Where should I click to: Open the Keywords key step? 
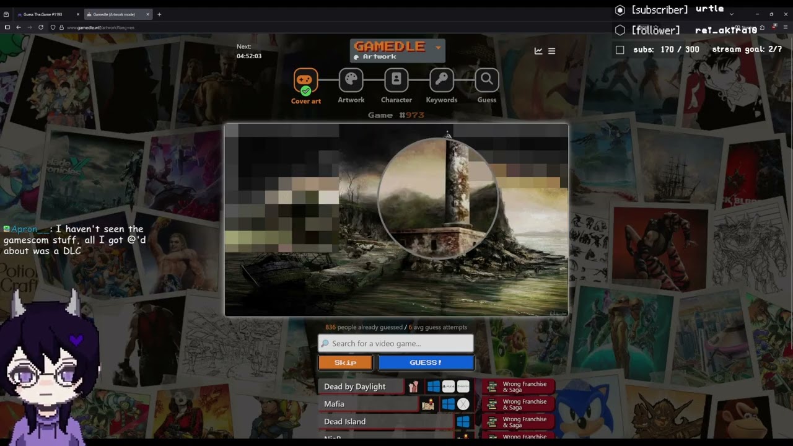(442, 80)
